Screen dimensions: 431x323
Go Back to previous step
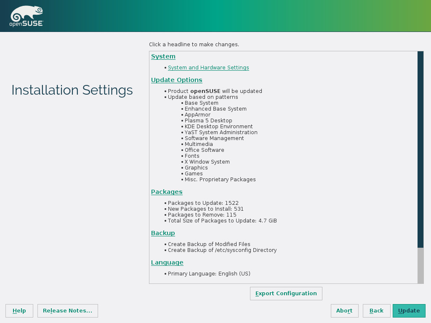[x=376, y=311]
